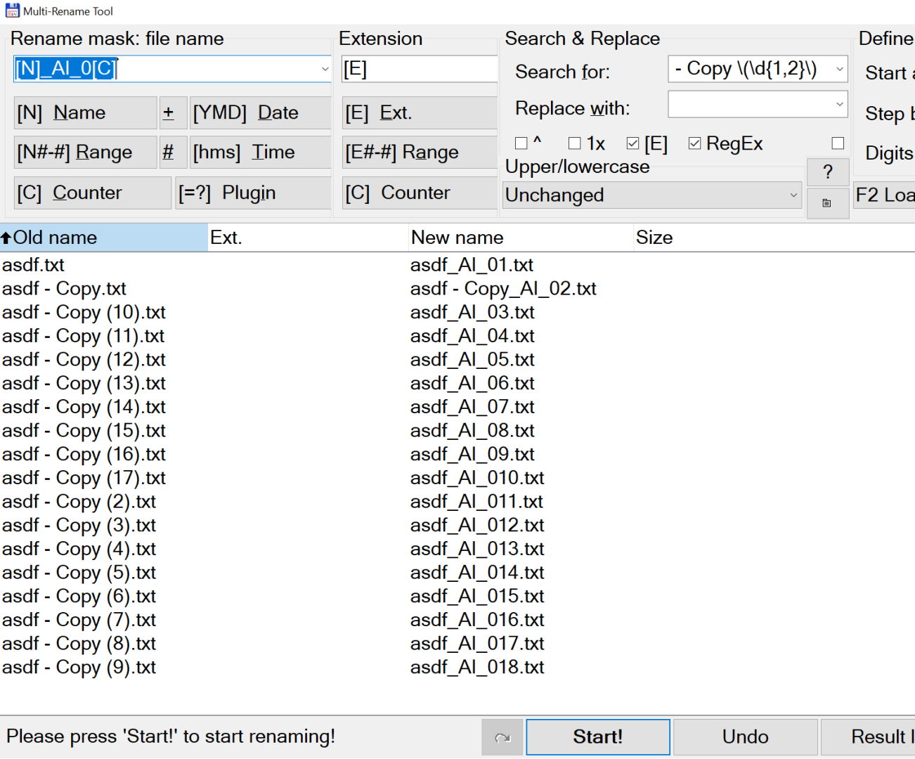Sort by the Ext. column header
915x759 pixels.
pyautogui.click(x=308, y=238)
